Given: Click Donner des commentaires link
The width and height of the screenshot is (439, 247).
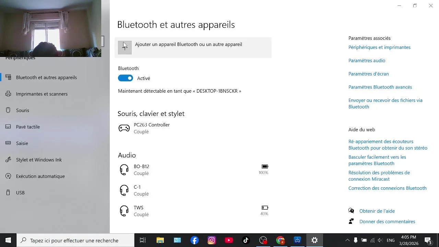Looking at the screenshot, I should 387,222.
